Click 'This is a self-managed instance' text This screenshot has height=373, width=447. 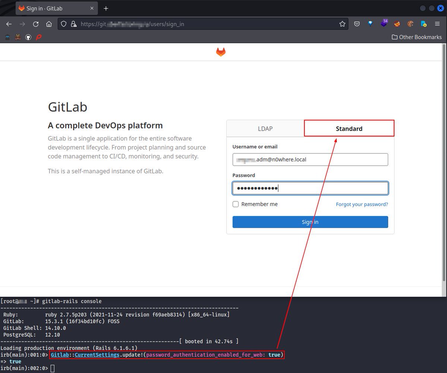[x=105, y=171]
